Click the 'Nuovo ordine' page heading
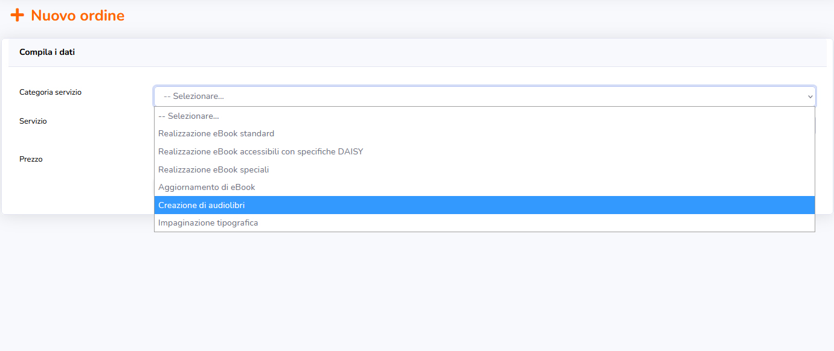This screenshot has width=834, height=351. (x=78, y=16)
